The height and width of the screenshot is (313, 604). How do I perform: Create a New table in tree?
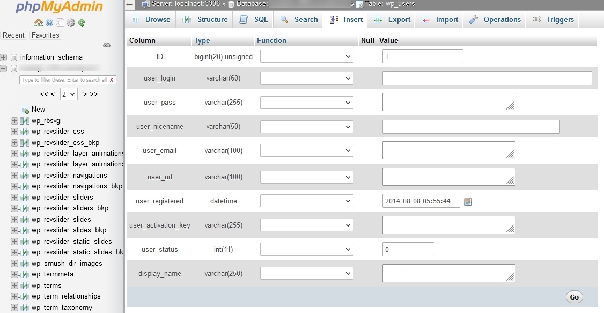coord(38,110)
